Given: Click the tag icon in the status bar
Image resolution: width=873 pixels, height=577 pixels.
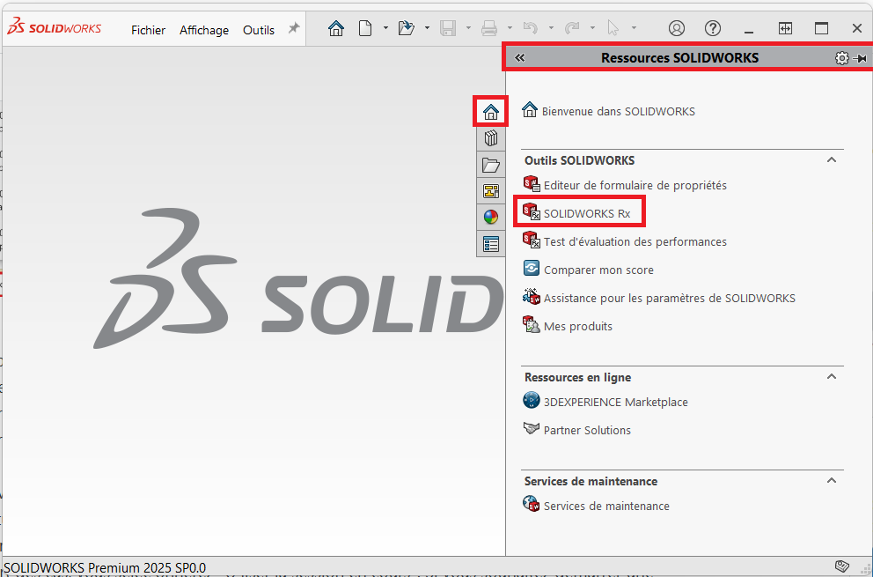Looking at the screenshot, I should coord(842,566).
